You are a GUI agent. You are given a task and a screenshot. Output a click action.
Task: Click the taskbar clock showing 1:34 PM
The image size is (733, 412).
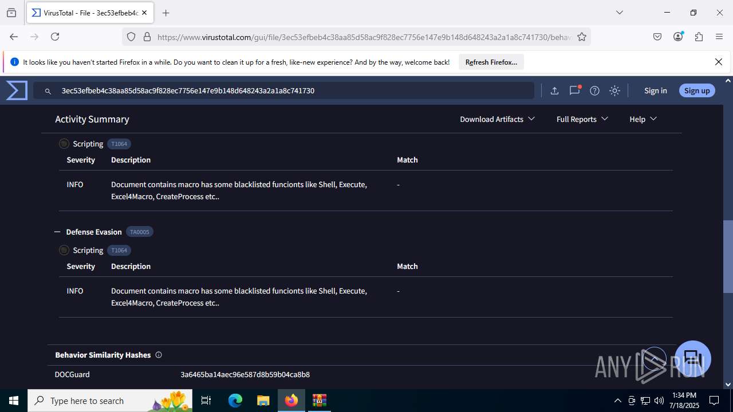pyautogui.click(x=685, y=401)
